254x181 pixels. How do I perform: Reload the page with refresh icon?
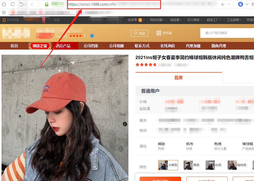(x=13, y=4)
